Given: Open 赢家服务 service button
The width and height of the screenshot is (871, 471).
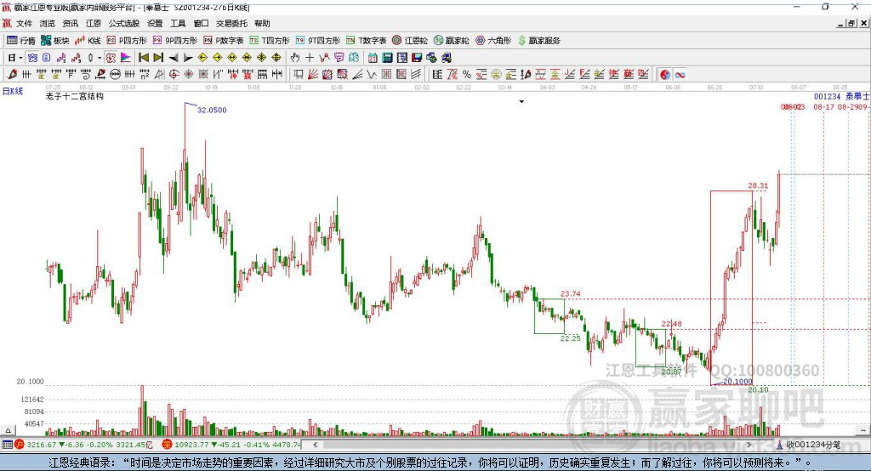Looking at the screenshot, I should tap(538, 41).
